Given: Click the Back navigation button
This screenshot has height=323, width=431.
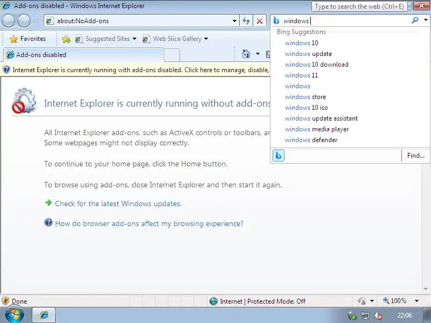Looking at the screenshot, I should (8, 21).
